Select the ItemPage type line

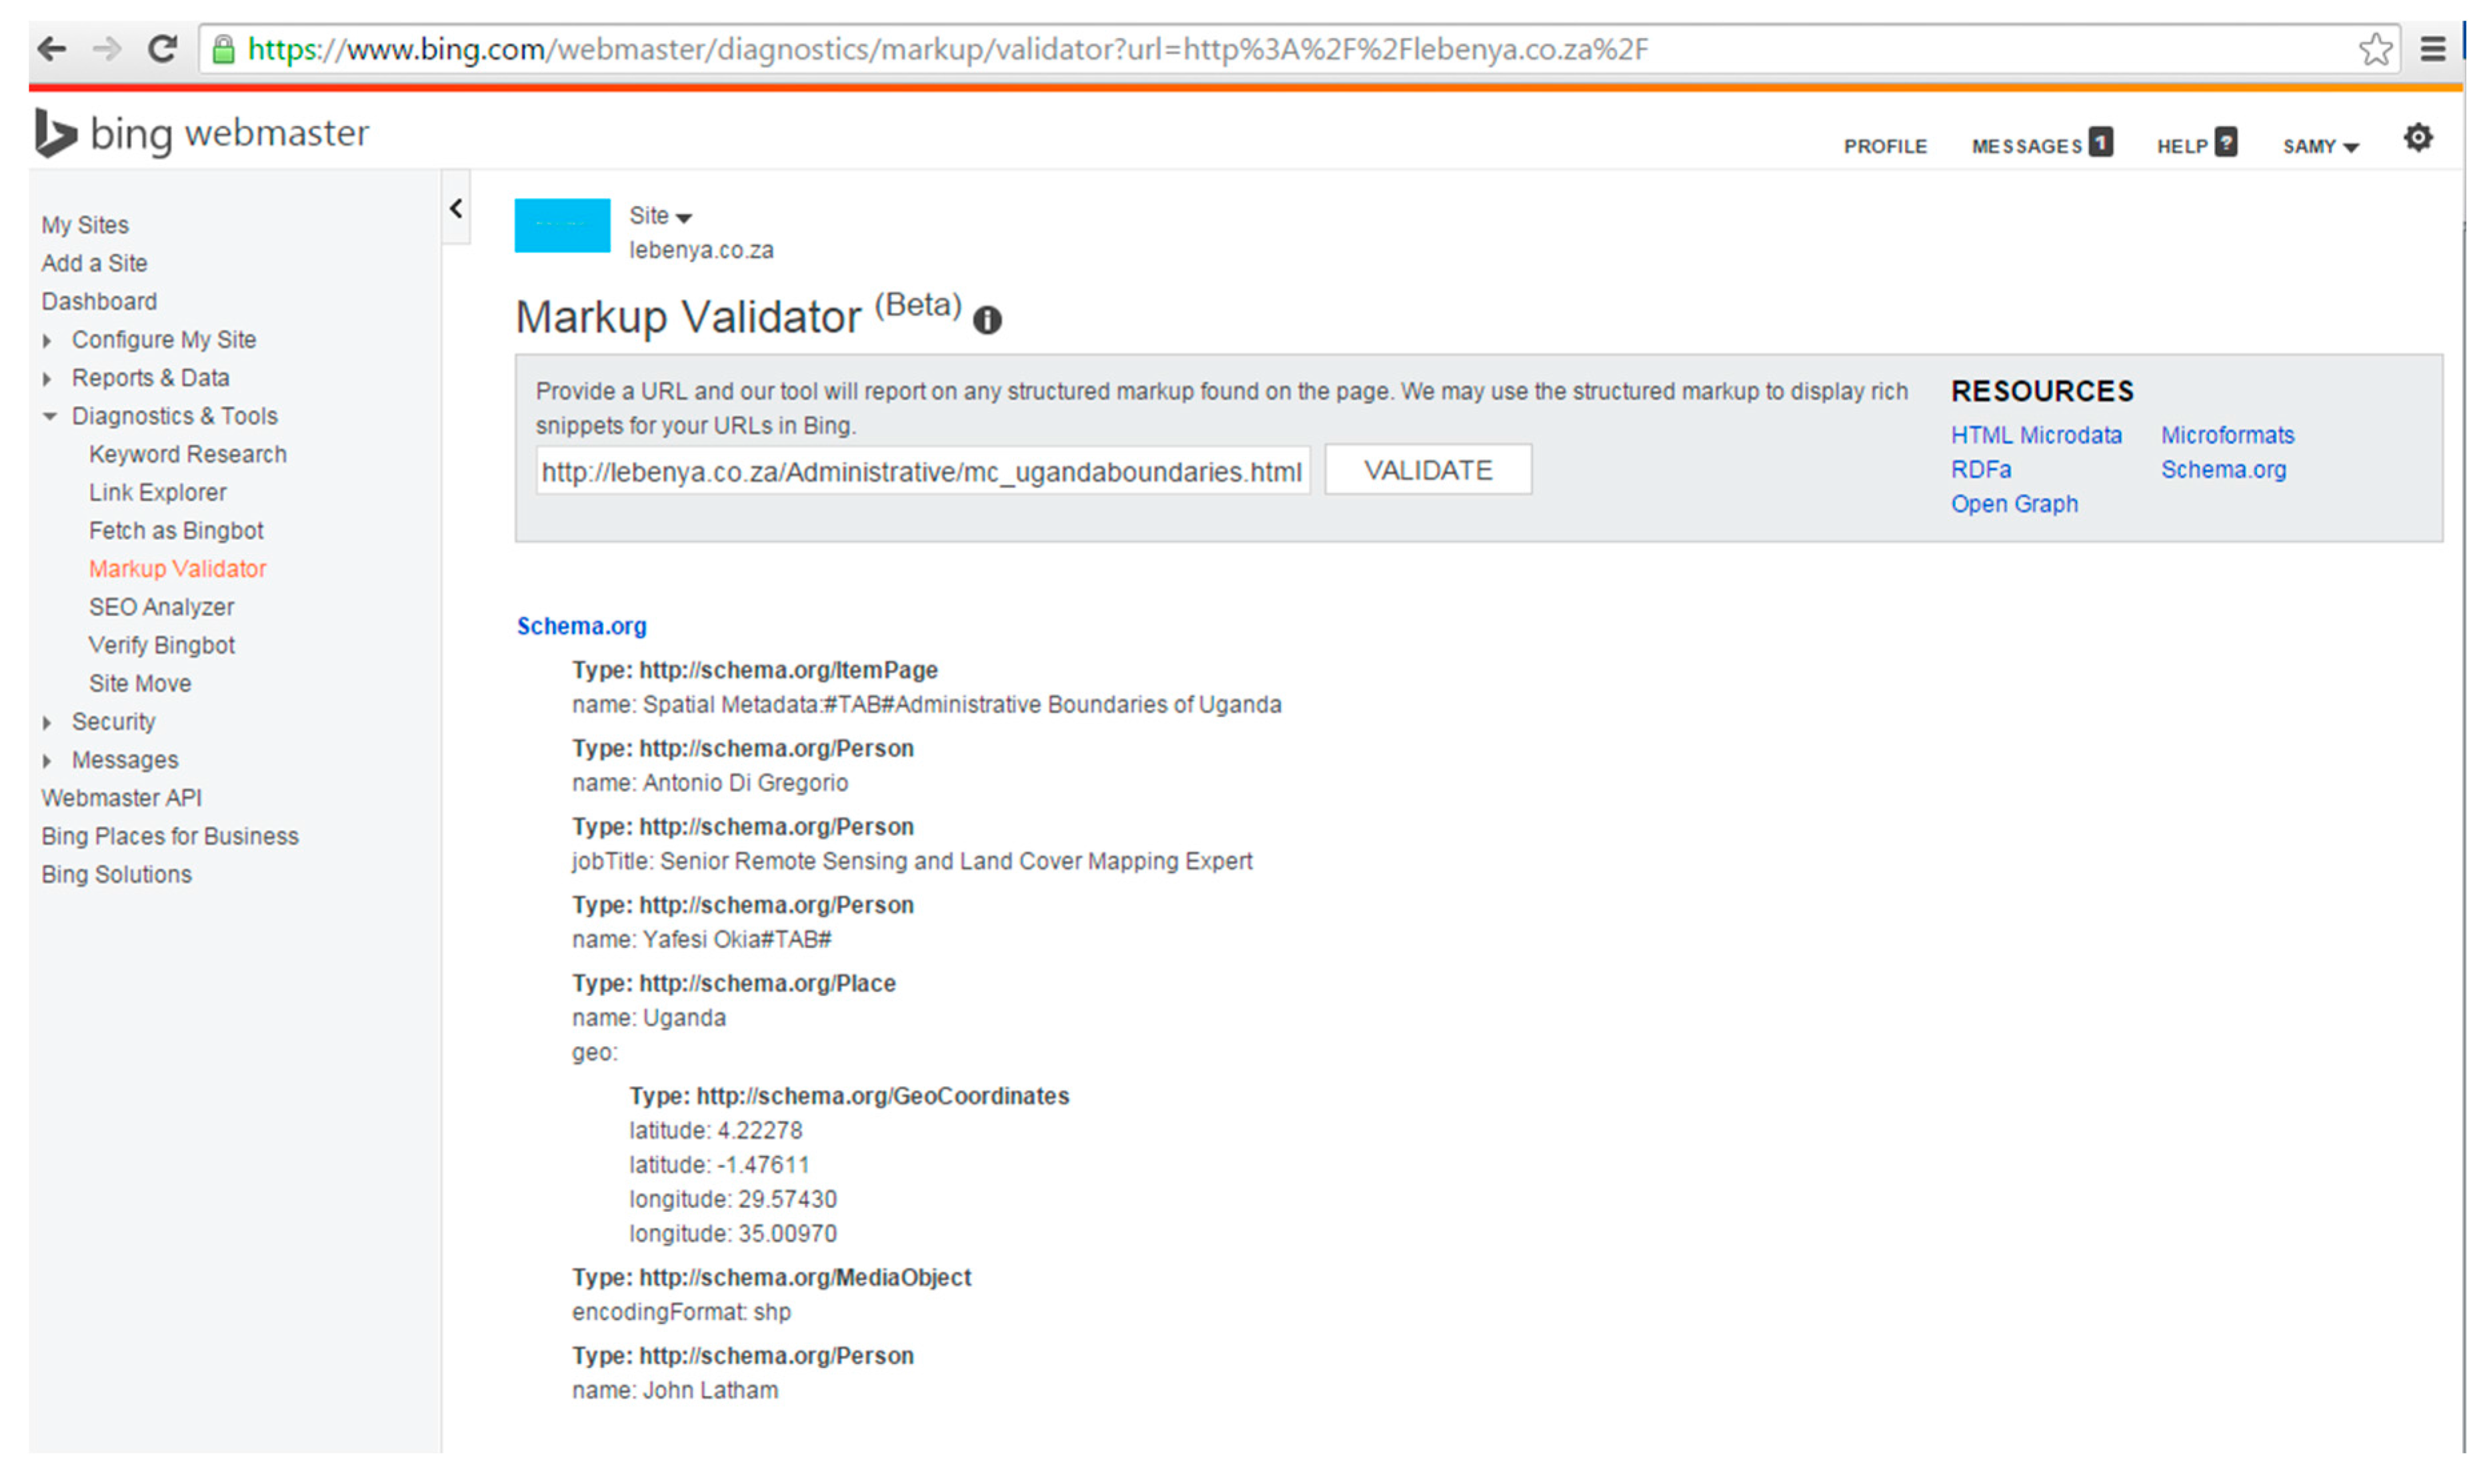coord(755,670)
